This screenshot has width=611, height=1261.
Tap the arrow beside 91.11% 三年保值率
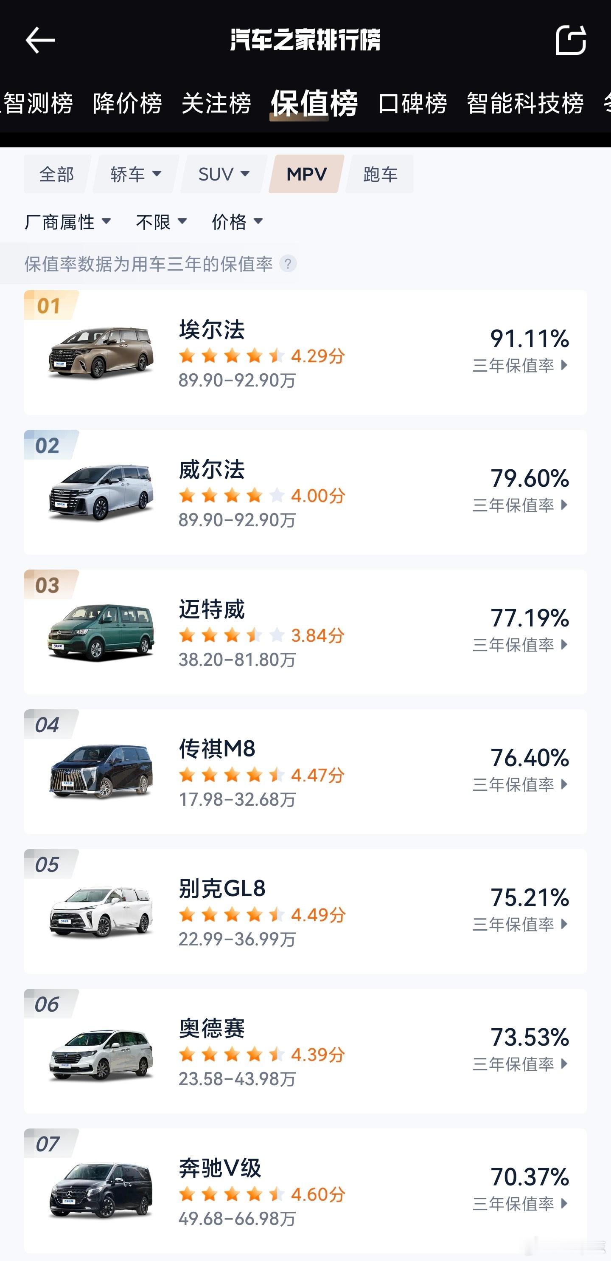563,365
